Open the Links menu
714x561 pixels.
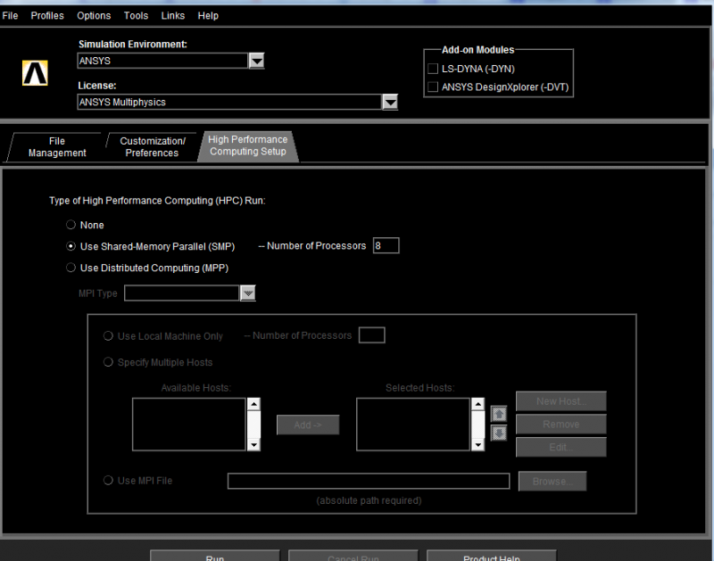coord(173,15)
